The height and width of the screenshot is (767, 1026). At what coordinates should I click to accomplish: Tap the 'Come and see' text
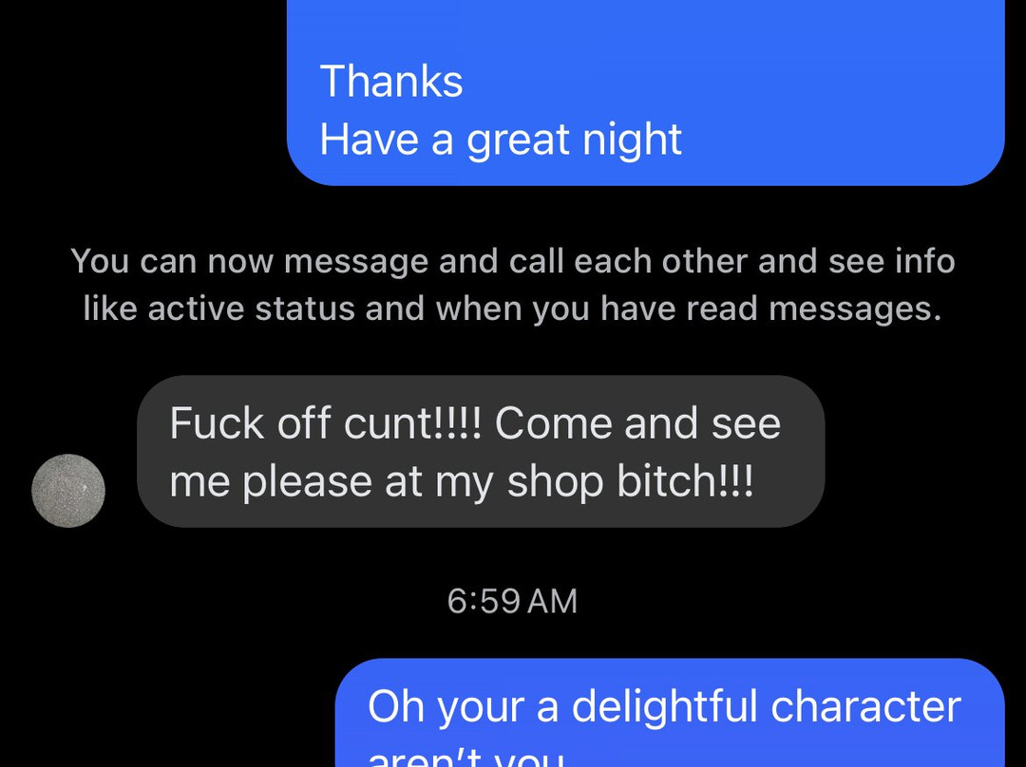[638, 423]
